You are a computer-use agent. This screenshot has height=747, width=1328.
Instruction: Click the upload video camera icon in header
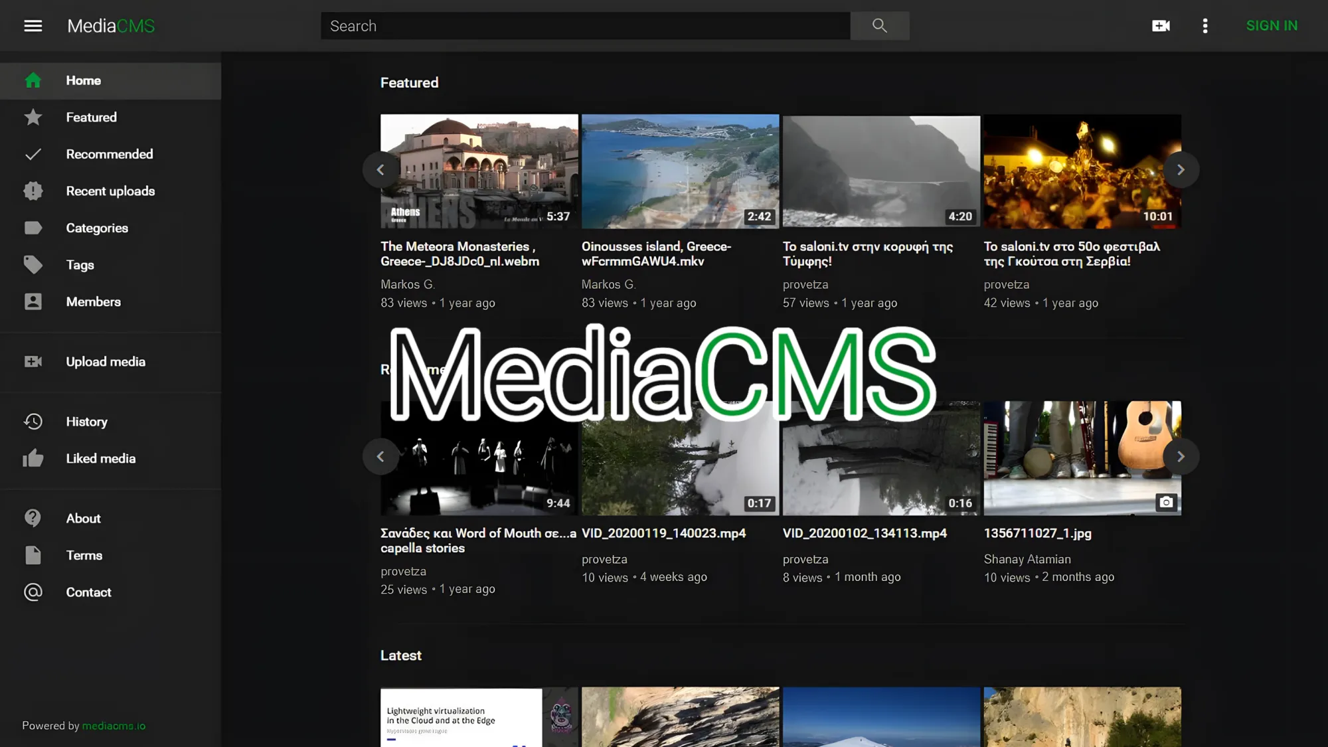coord(1161,26)
